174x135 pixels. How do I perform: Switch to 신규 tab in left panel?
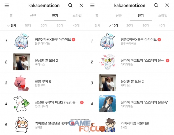tap(33, 15)
